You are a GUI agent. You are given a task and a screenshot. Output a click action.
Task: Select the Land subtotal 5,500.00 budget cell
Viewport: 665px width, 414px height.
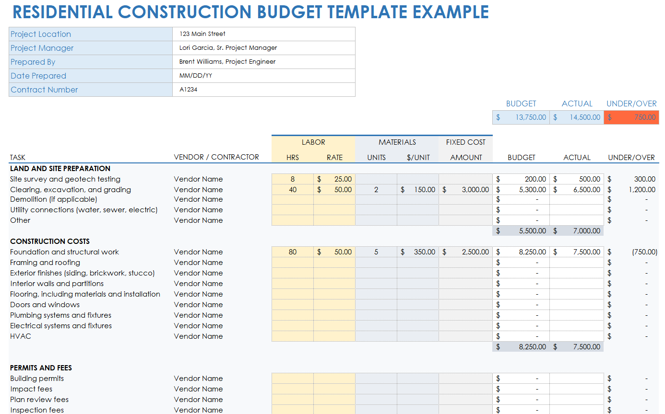(521, 231)
